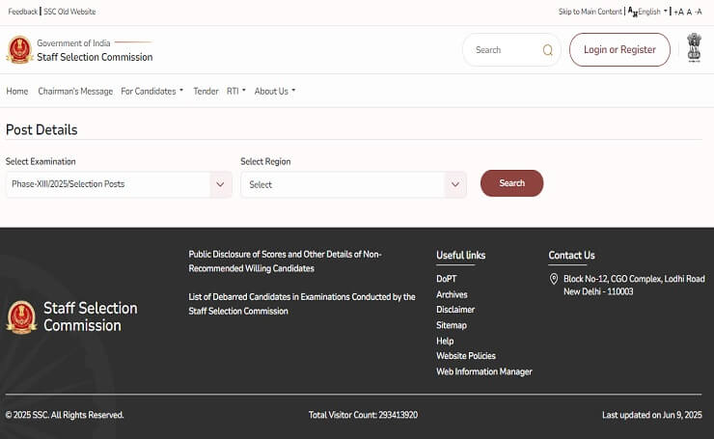Viewport: 714px width, 439px height.
Task: Reset font size with the middle A
Action: point(689,12)
